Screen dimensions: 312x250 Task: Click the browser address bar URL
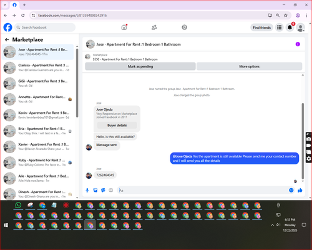pyautogui.click(x=72, y=16)
